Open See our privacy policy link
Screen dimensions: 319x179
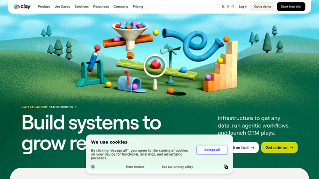coord(177,167)
